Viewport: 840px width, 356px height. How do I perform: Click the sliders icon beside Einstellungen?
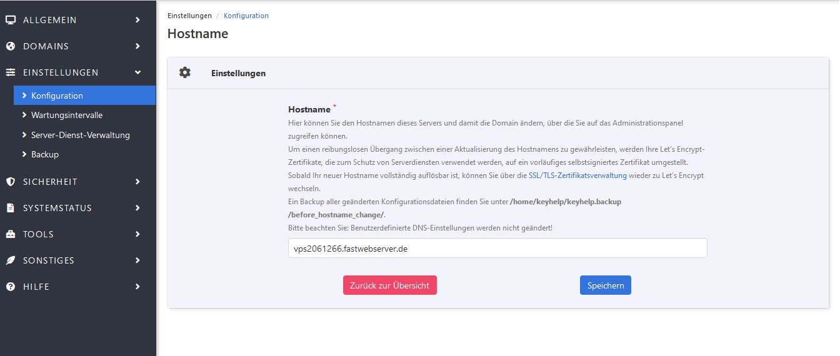[10, 72]
